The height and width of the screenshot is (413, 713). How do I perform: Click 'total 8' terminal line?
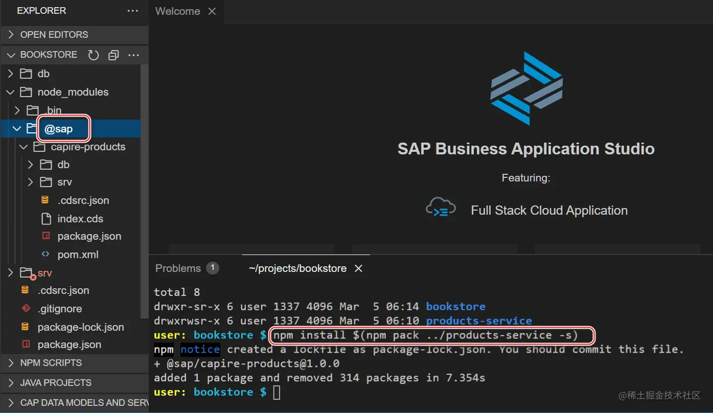point(177,292)
